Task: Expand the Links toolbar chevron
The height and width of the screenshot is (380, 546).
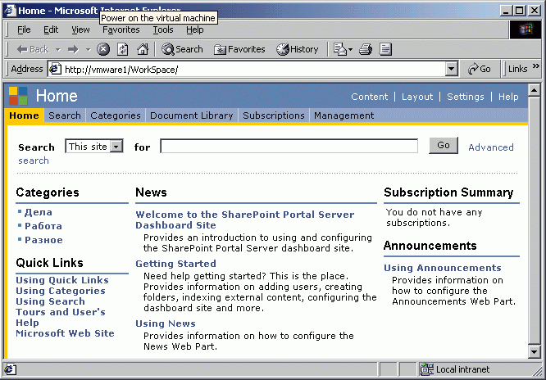Action: [x=535, y=66]
